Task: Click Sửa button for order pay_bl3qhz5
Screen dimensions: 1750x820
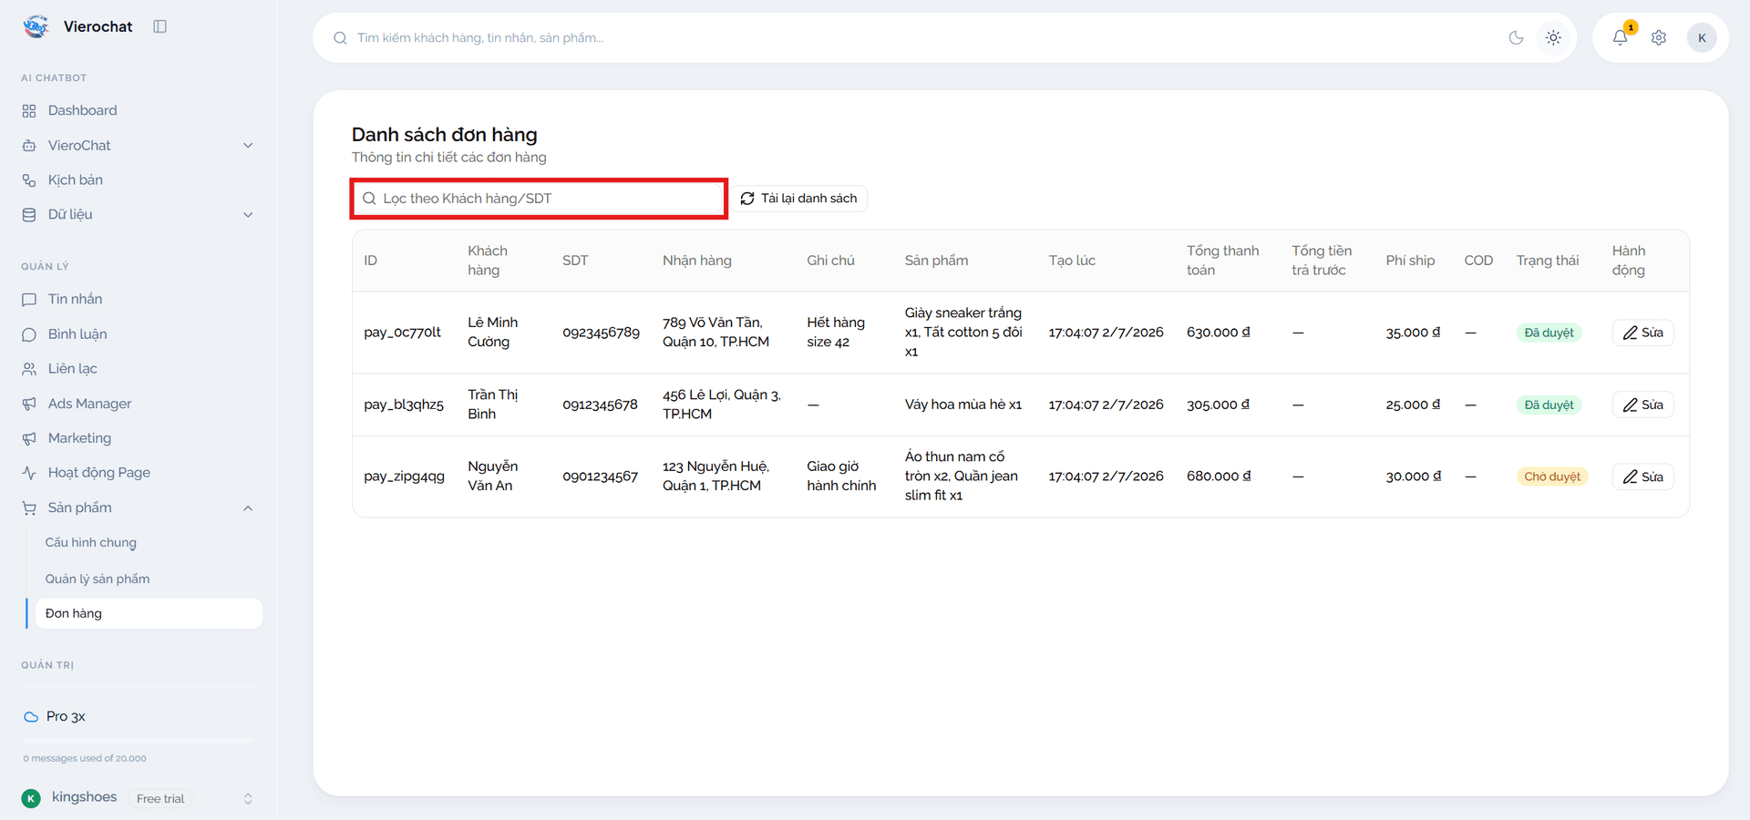Action: [x=1642, y=405]
